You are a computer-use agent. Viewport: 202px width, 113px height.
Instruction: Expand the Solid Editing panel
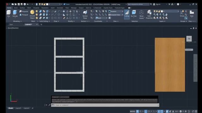(45, 21)
